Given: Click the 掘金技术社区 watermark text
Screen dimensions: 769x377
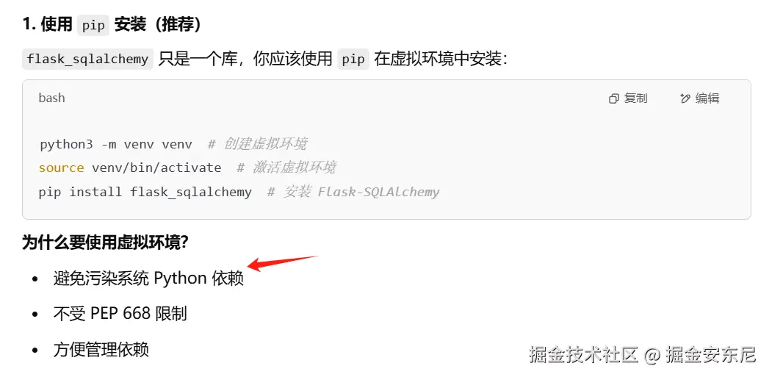Looking at the screenshot, I should (x=584, y=354).
